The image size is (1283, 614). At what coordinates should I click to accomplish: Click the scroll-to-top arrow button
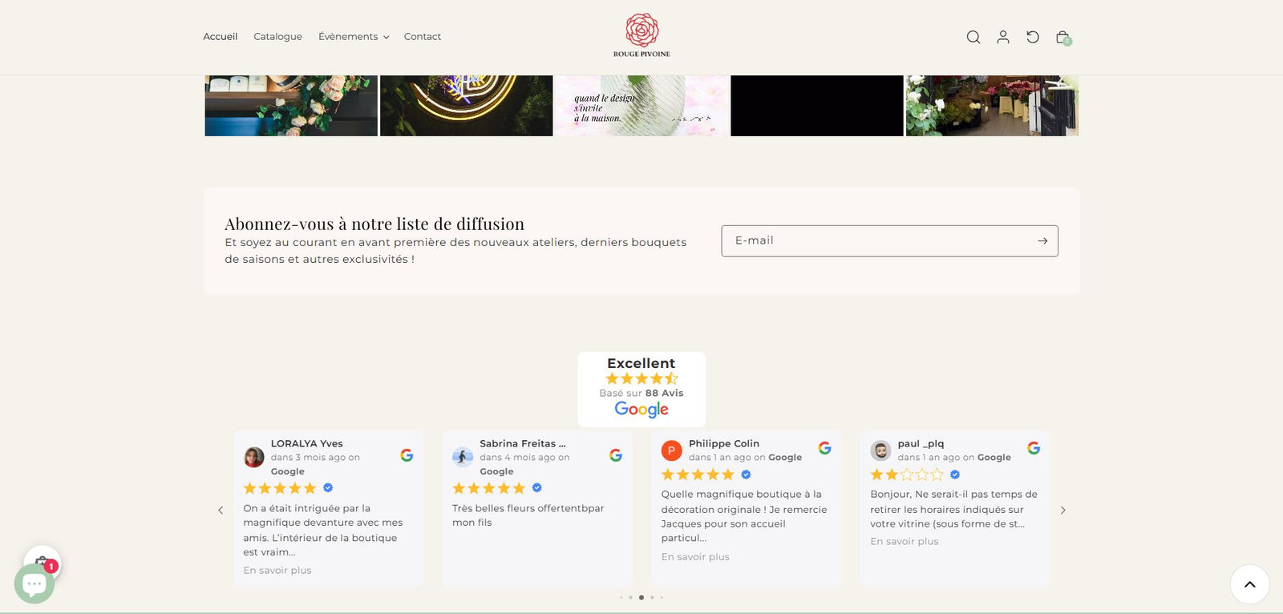(x=1249, y=584)
